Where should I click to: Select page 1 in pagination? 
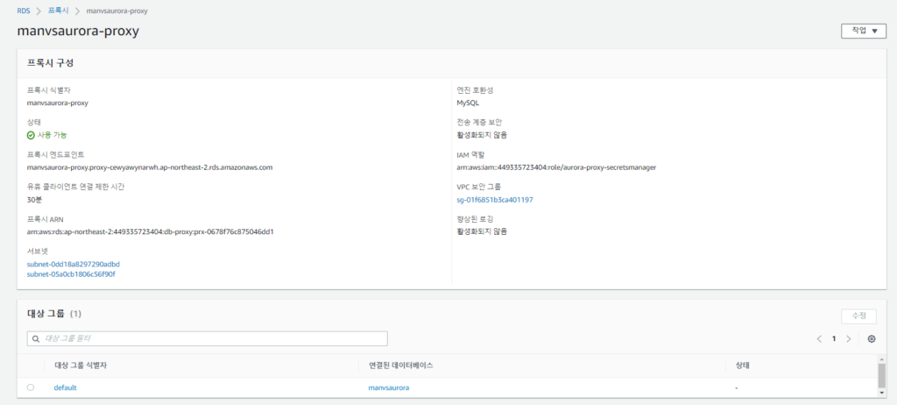click(x=834, y=338)
